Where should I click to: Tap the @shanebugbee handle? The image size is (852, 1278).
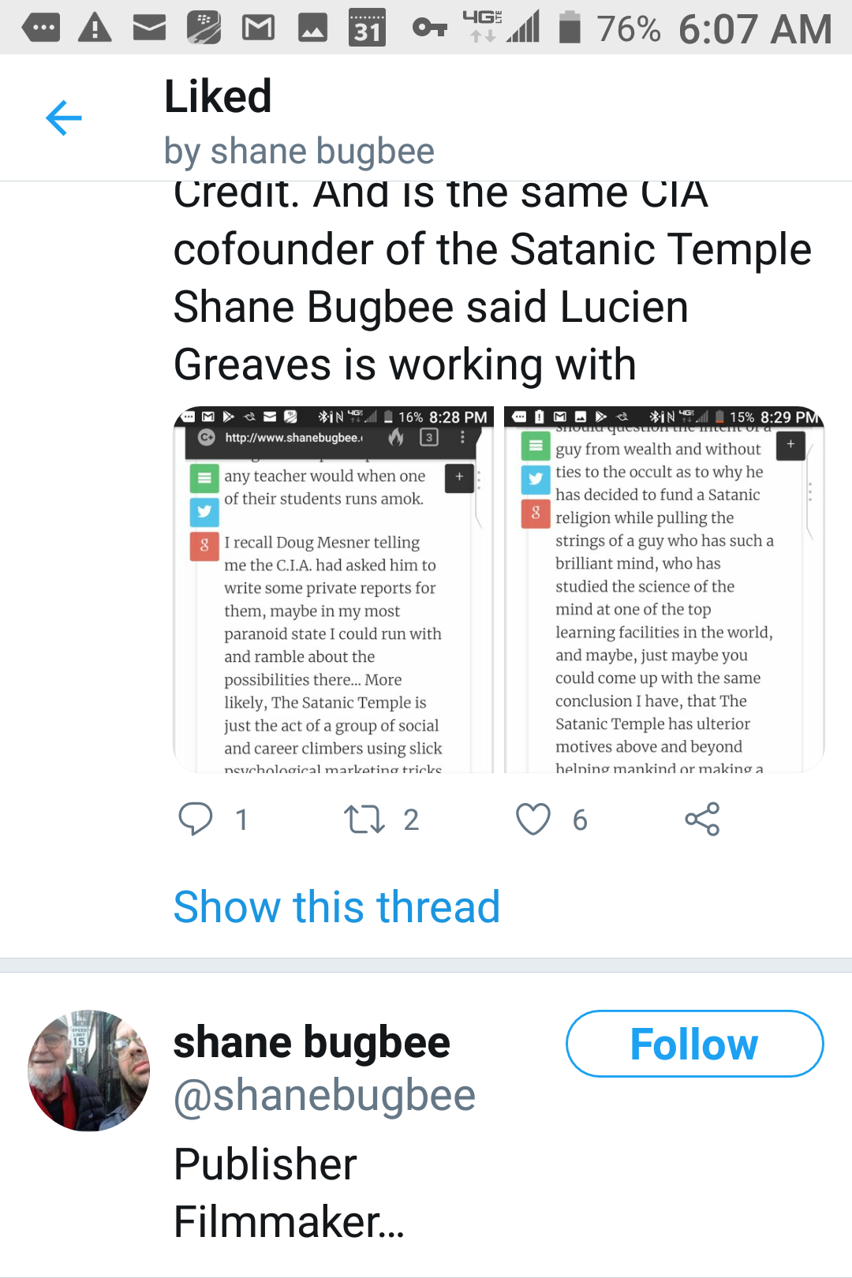coord(324,1096)
